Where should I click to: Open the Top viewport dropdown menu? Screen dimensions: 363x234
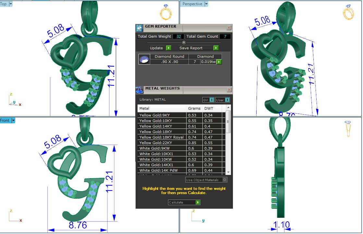click(x=11, y=4)
